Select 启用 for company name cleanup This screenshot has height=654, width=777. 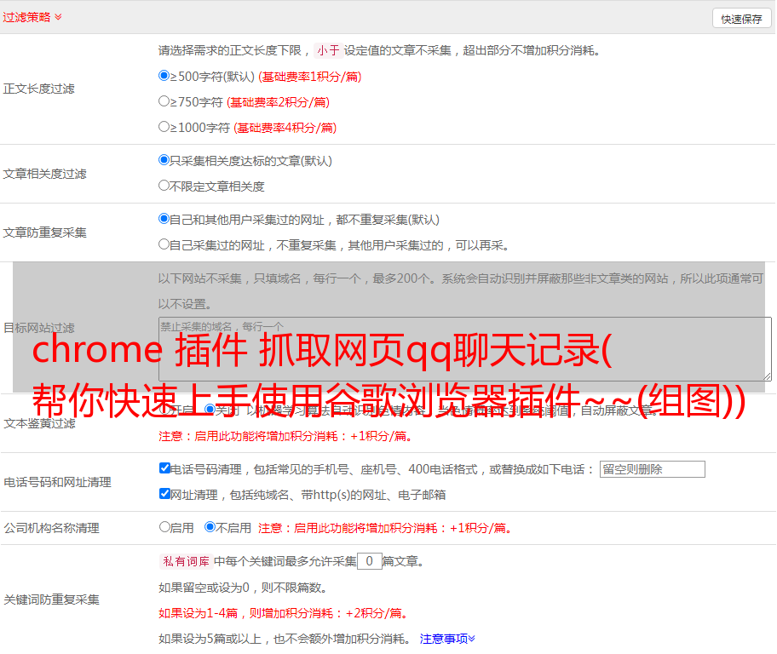pyautogui.click(x=164, y=526)
